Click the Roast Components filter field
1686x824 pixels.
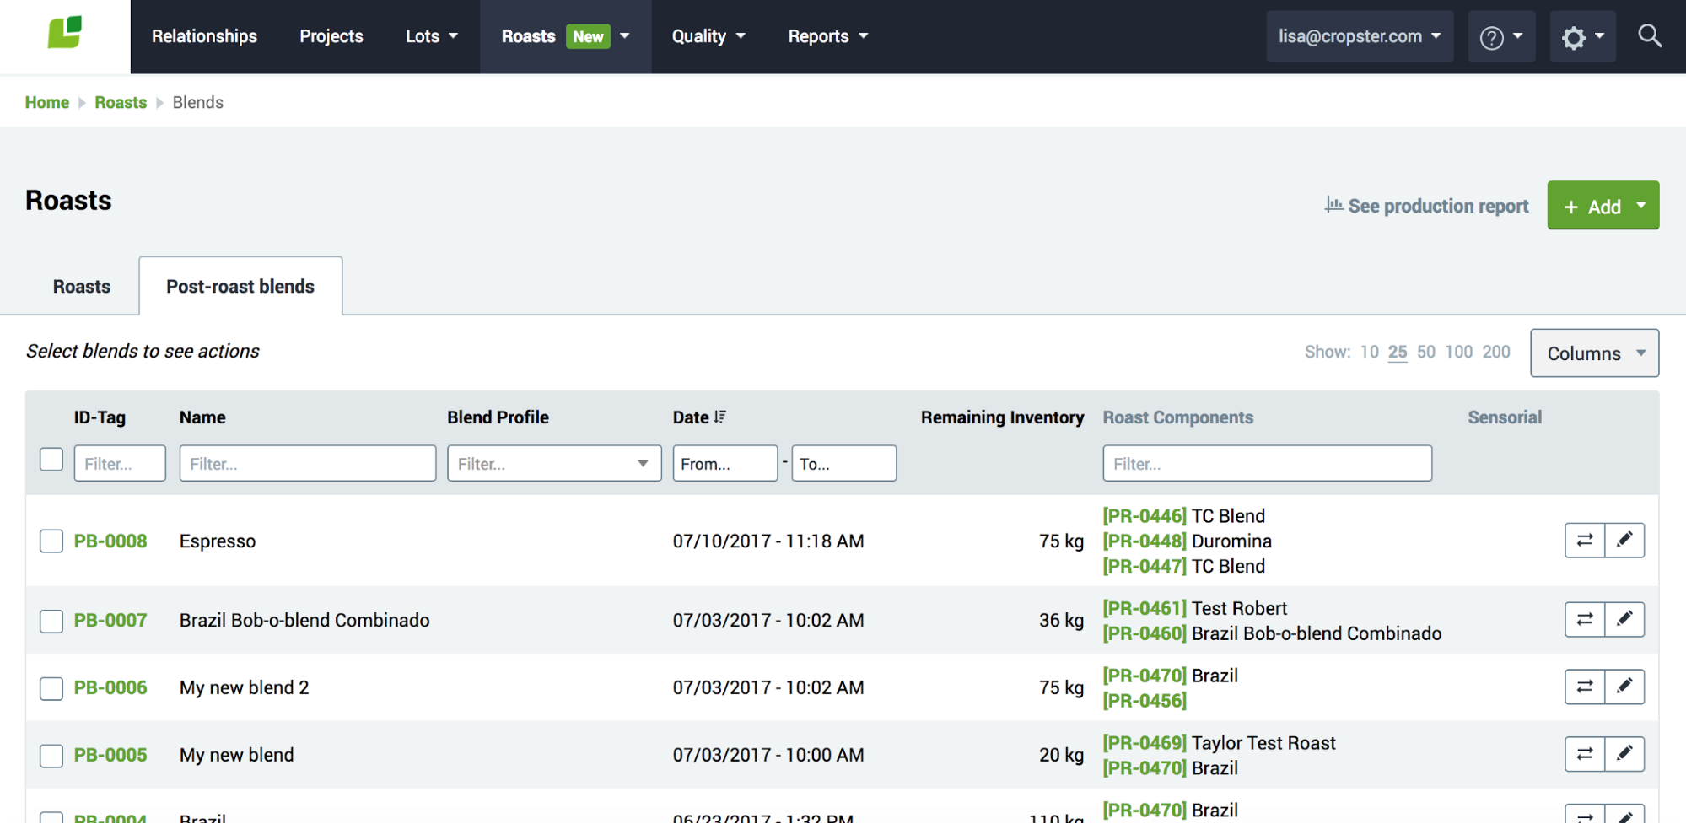pos(1268,464)
